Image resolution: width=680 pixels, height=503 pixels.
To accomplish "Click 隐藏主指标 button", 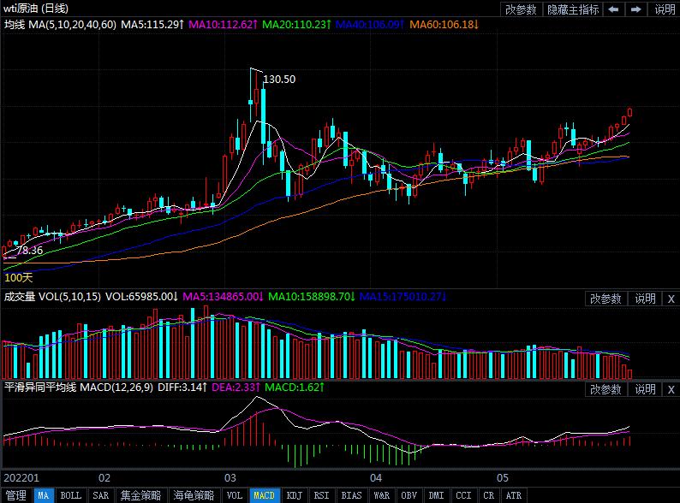I will point(573,9).
